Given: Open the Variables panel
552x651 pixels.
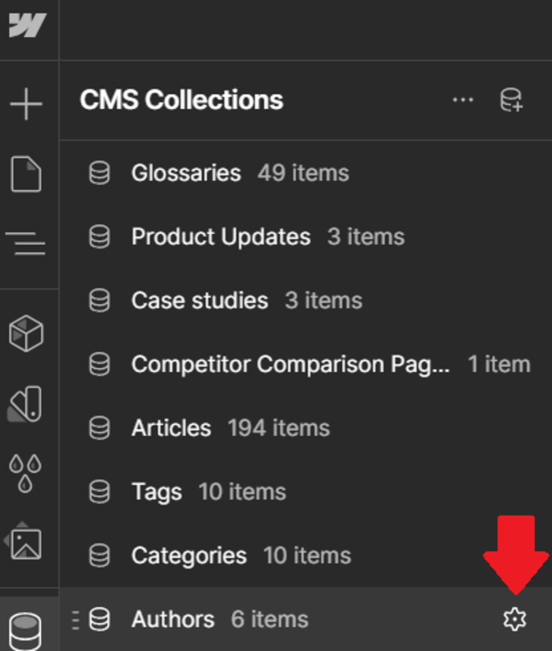Looking at the screenshot, I should tap(25, 405).
